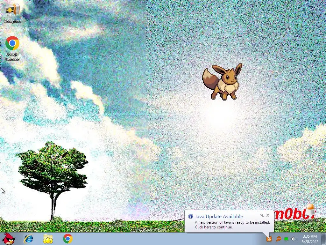The image size is (326, 245).
Task: Dismiss the Java Update Available balloon
Action: coord(268,215)
